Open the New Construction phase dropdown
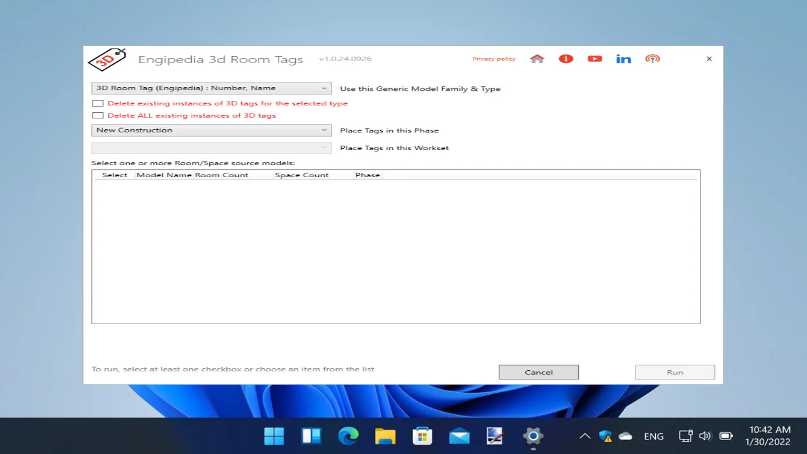The image size is (807, 454). click(211, 130)
